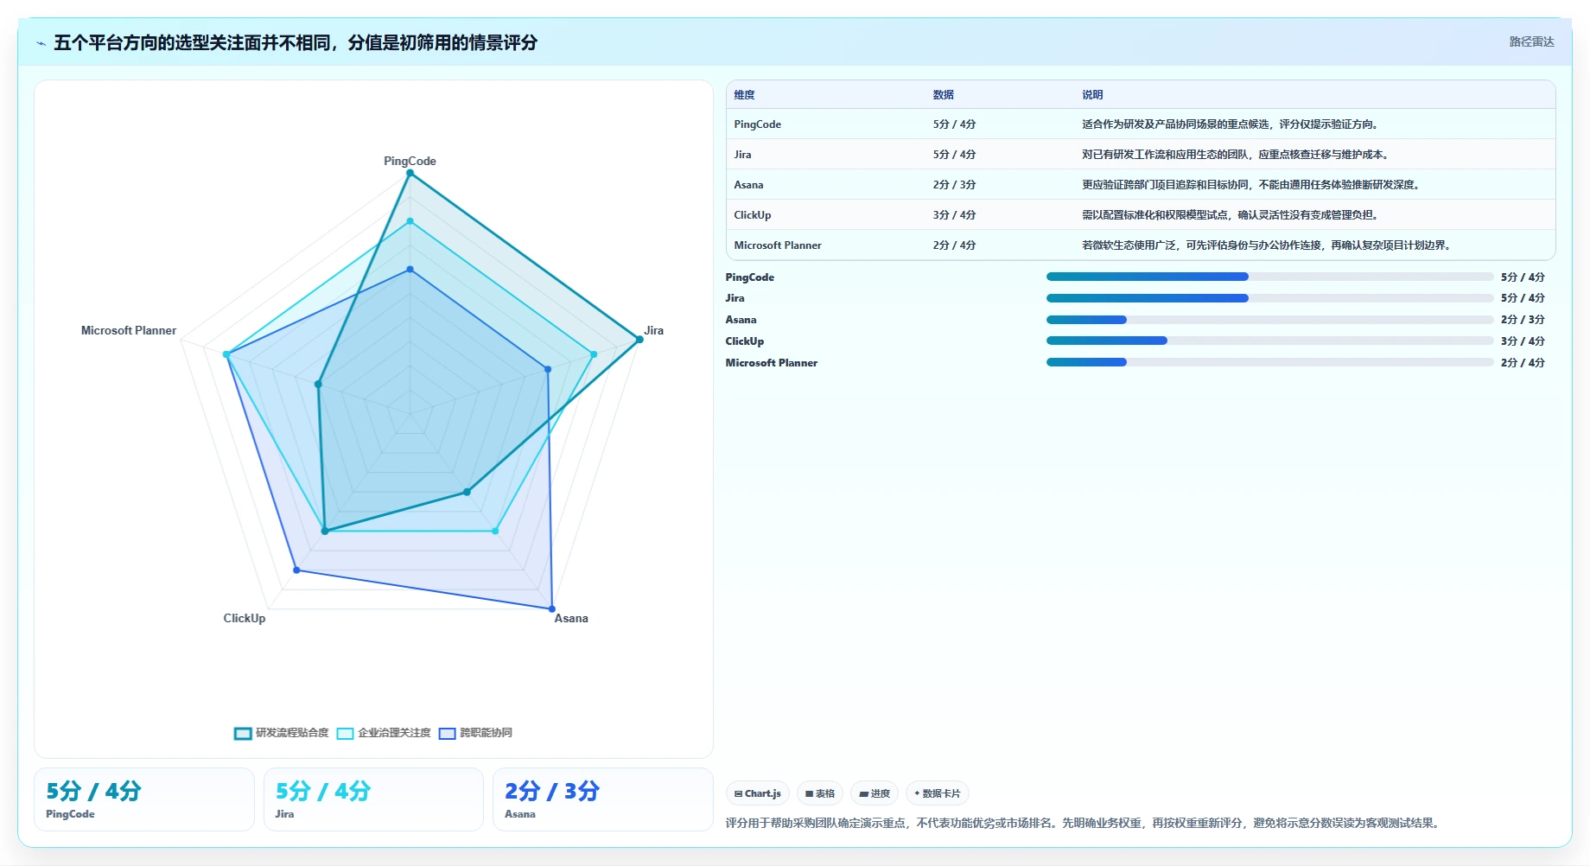Click the page title starting 五个平台方向
This screenshot has height=866, width=1590.
point(296,42)
